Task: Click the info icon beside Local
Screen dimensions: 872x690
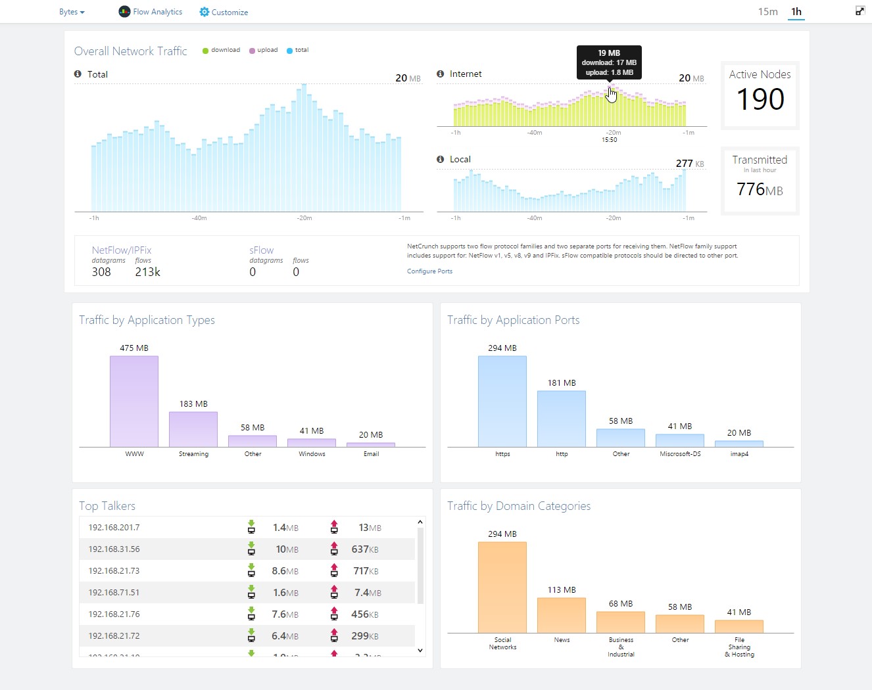Action: coord(441,159)
